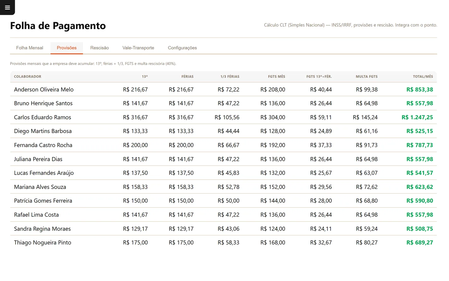This screenshot has height=281, width=449.
Task: Go to the Vale-Transporte tab
Action: click(x=138, y=48)
